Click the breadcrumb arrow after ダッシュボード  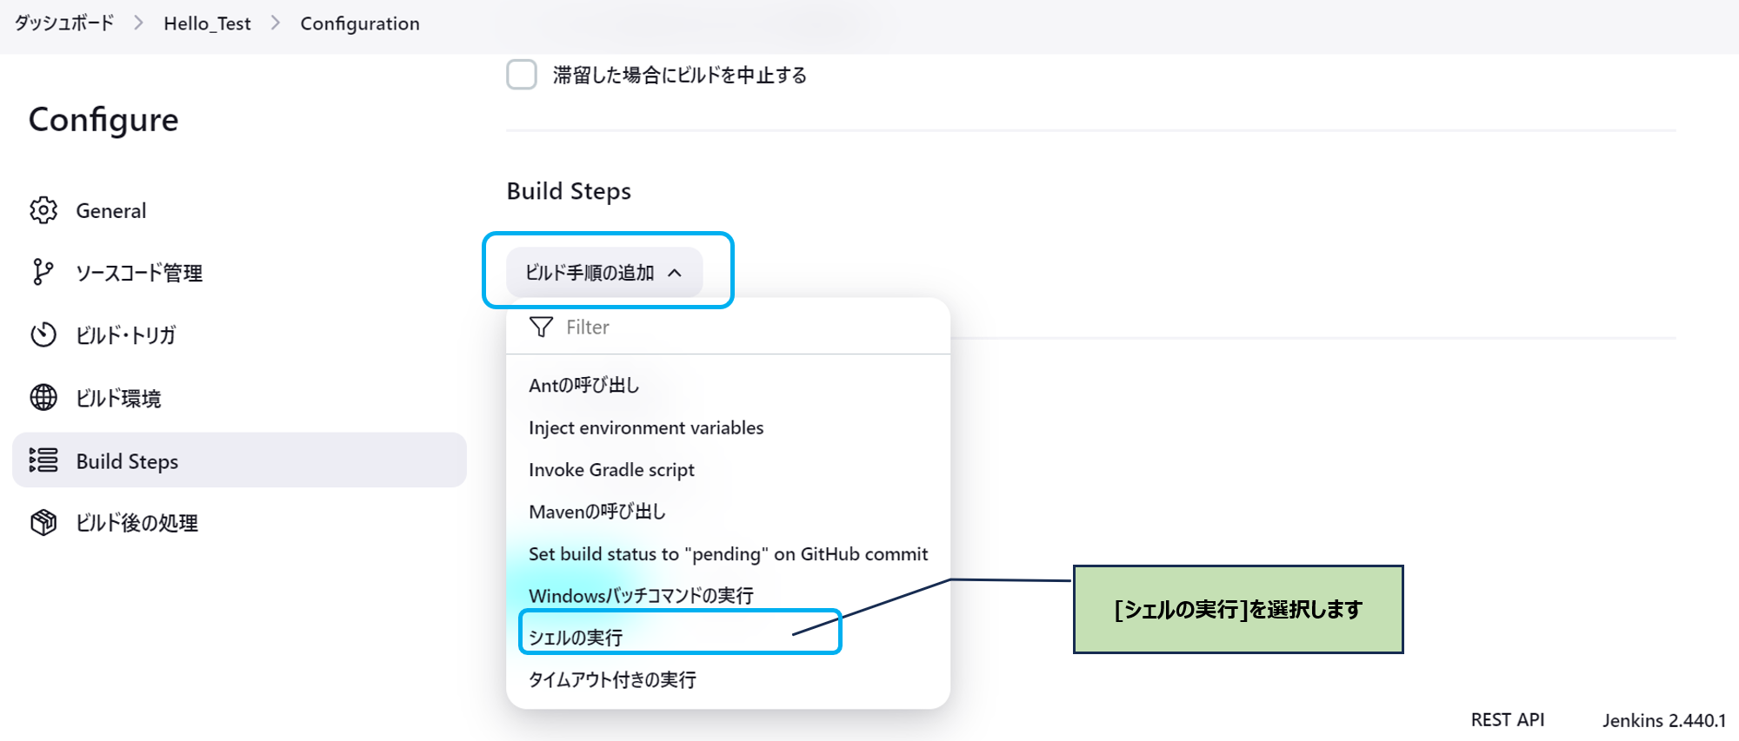[138, 23]
